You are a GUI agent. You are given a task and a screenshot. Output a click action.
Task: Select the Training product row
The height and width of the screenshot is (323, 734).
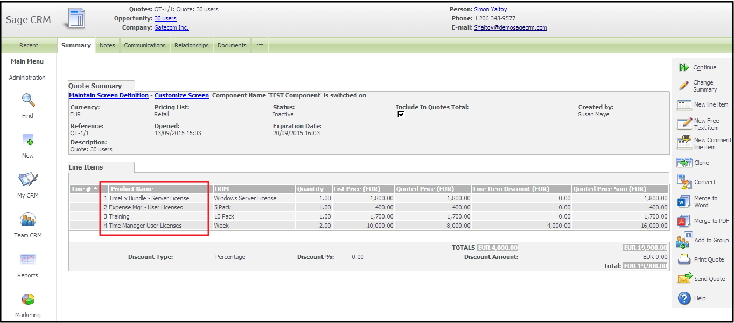coord(369,216)
